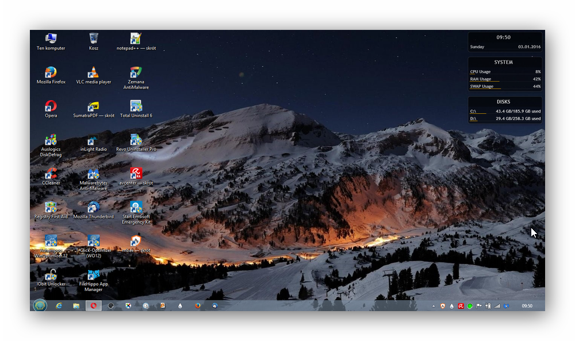
Task: Click the C:\ disk usage row
Action: [x=505, y=112]
